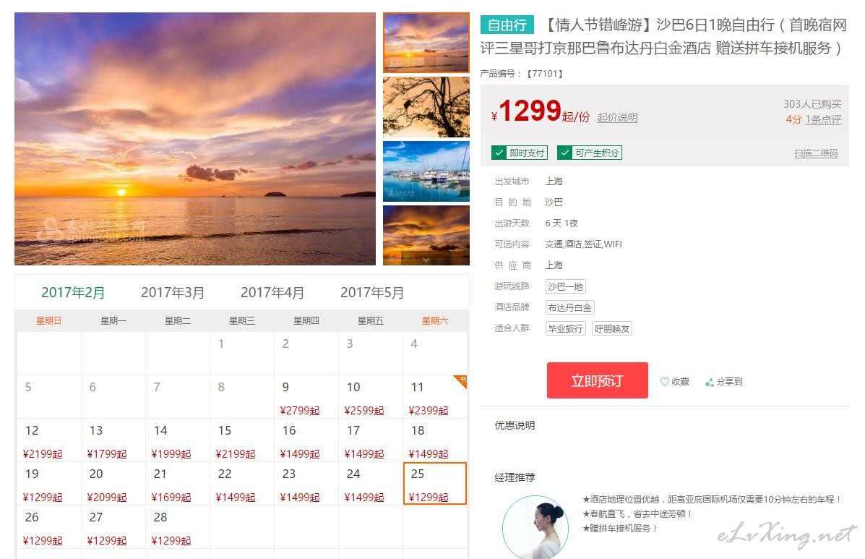This screenshot has width=865, height=559.
Task: Switch calendar to 2017年3月 tab
Action: tap(173, 292)
